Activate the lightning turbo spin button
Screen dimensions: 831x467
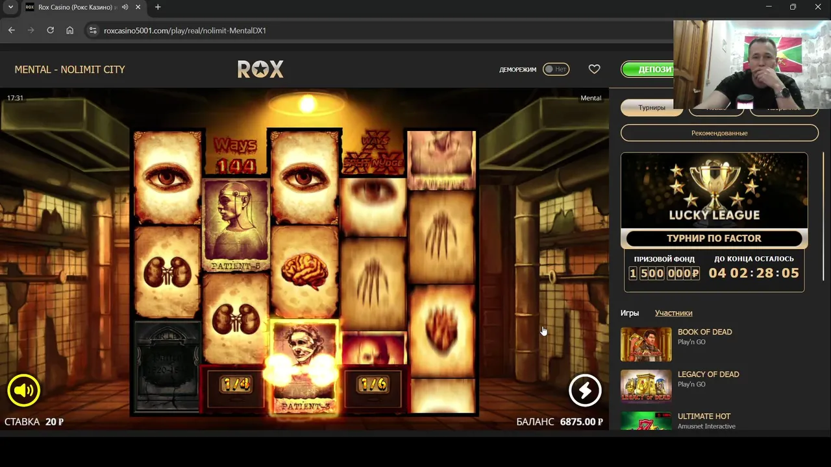(x=585, y=390)
